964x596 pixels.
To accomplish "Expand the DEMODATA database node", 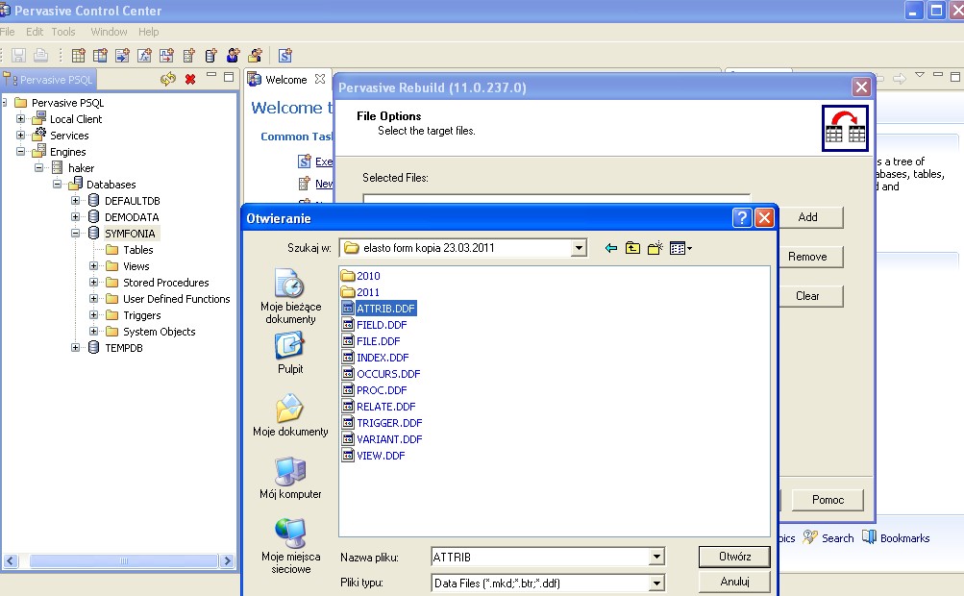I will [x=76, y=217].
